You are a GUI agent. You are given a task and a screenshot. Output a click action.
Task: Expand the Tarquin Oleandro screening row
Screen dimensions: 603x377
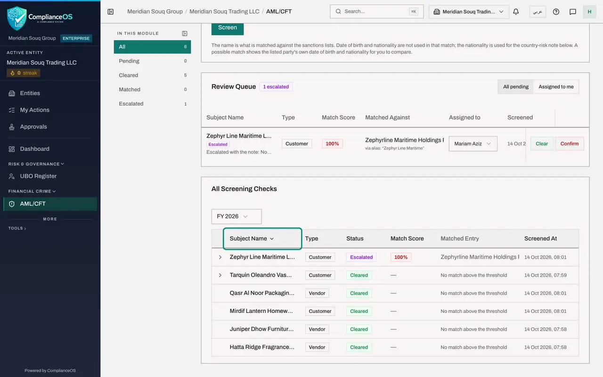[220, 275]
